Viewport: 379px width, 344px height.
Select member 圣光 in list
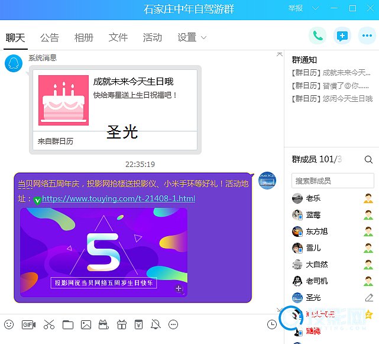313,297
